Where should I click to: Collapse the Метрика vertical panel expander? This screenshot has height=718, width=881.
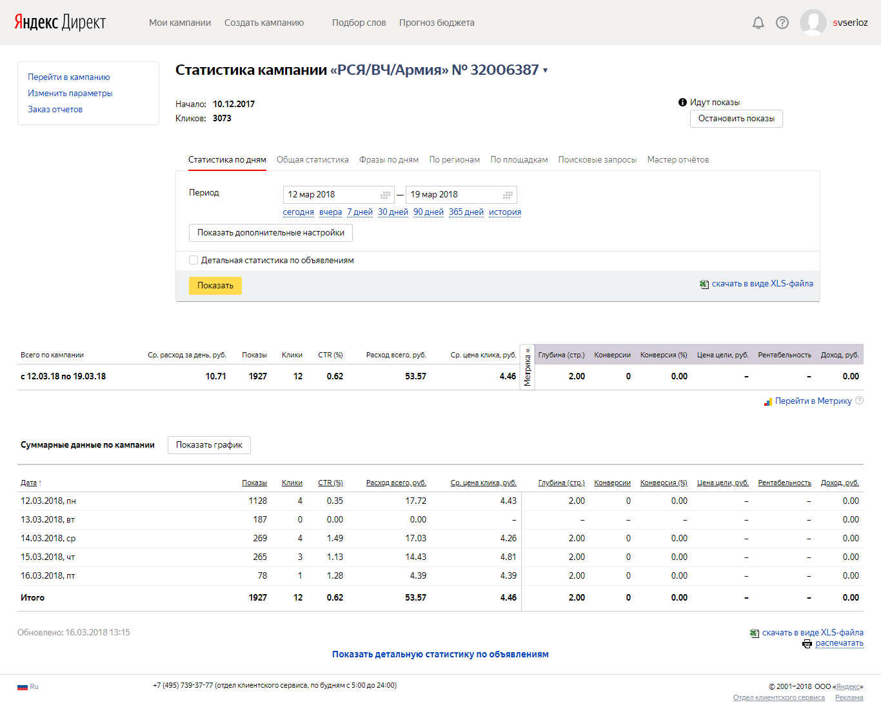pyautogui.click(x=527, y=367)
